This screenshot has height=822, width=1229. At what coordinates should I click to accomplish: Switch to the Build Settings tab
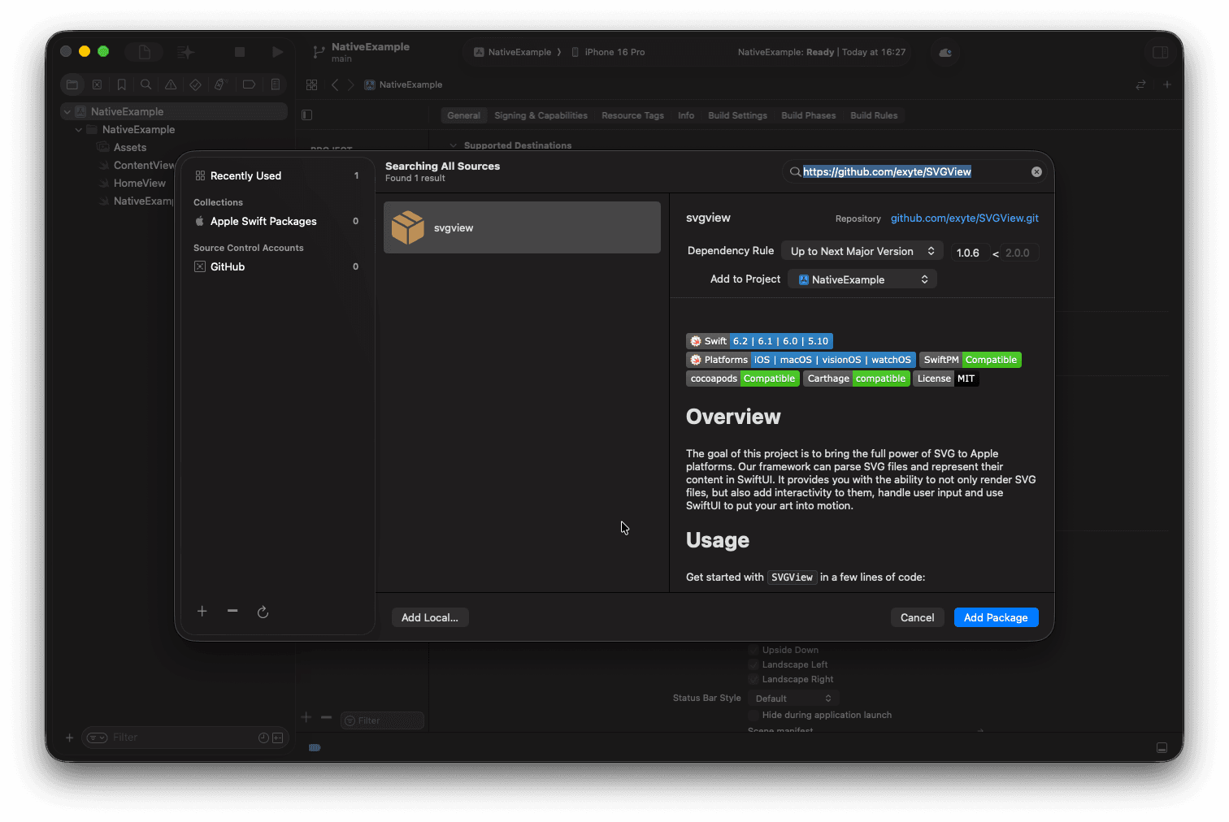pos(737,115)
